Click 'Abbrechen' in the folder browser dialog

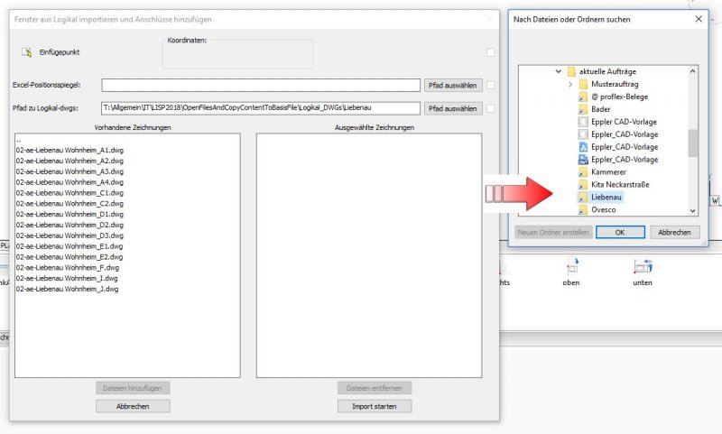[x=674, y=233]
